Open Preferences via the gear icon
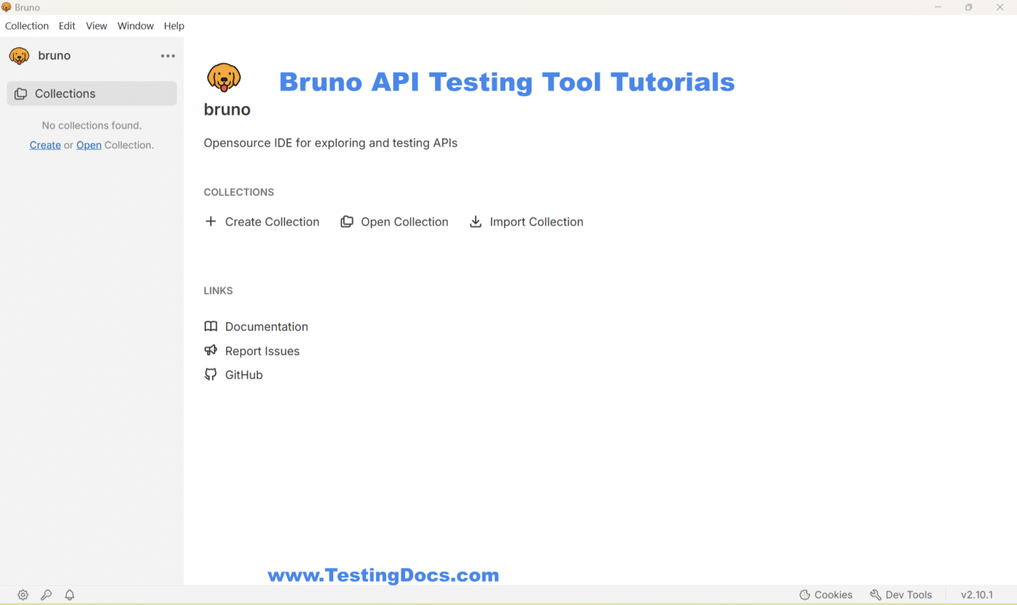 (x=23, y=594)
